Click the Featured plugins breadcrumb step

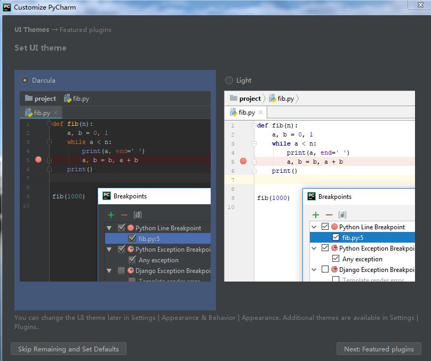click(85, 30)
